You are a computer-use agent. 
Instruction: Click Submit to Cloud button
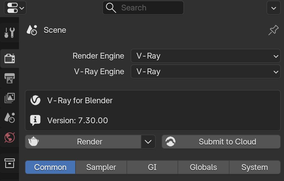(221, 142)
